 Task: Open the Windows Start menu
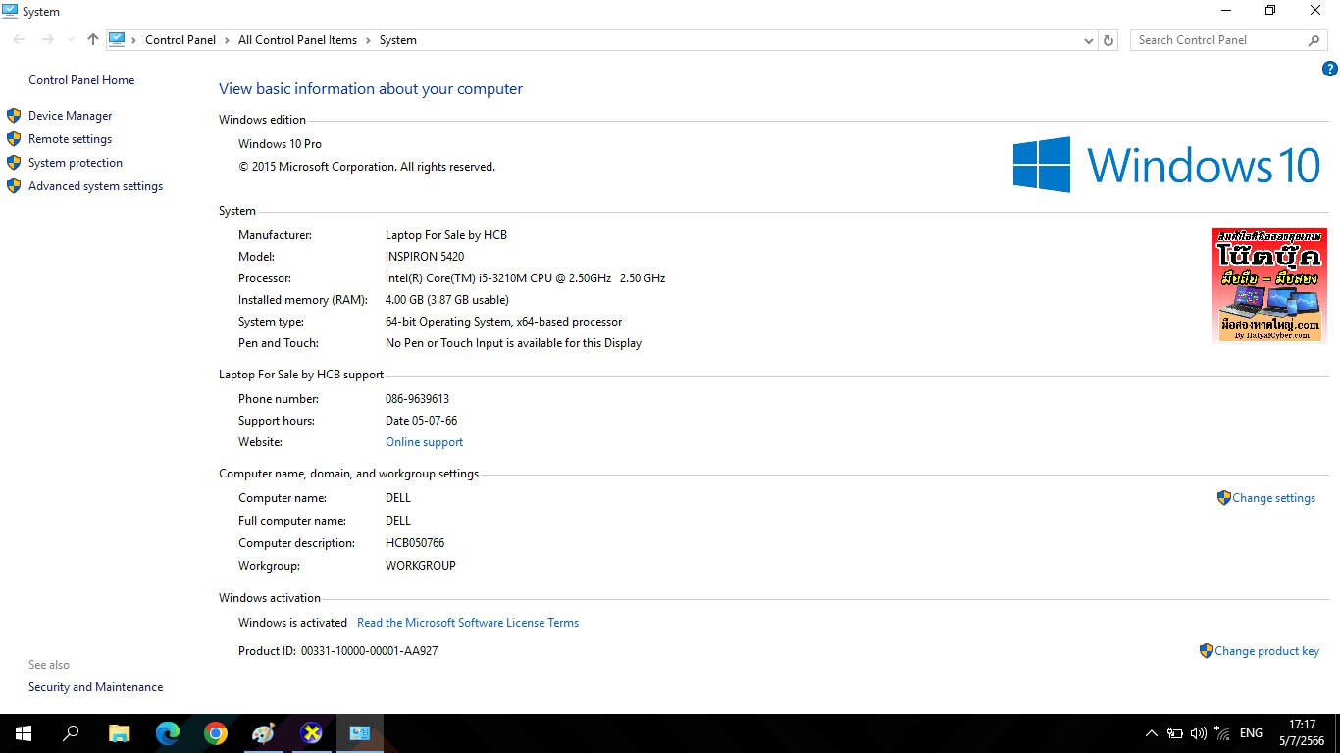(x=24, y=733)
